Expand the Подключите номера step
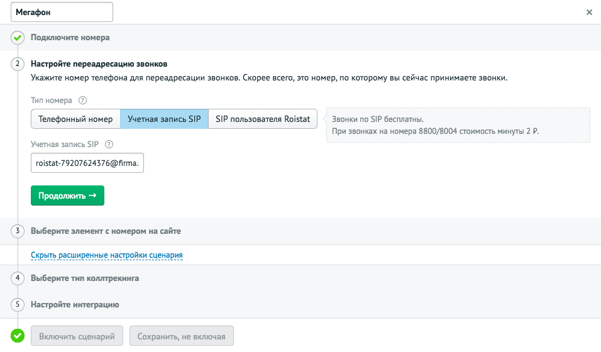The height and width of the screenshot is (352, 601). (x=70, y=38)
